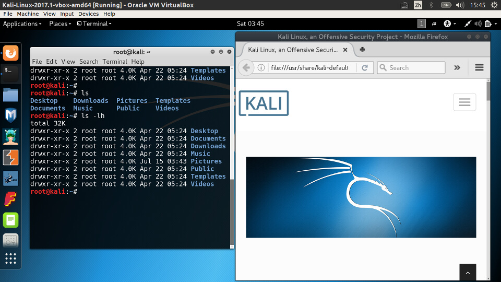Open the VirtualBox Devices menu
The height and width of the screenshot is (282, 501).
(x=88, y=14)
